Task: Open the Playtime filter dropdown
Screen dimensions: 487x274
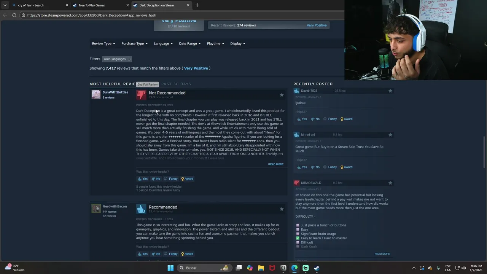Action: (215, 43)
